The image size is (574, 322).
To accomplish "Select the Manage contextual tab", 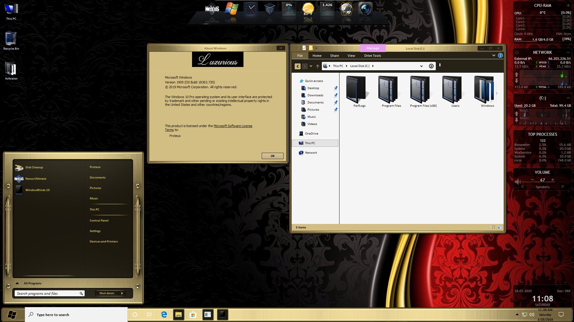I will 373,48.
